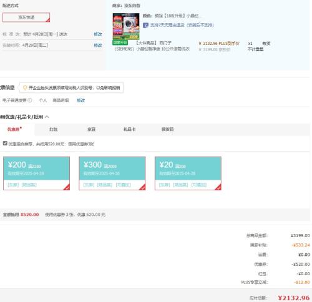Deselect the ¥20 coupon card
This screenshot has width=312, height=302.
tap(188, 173)
